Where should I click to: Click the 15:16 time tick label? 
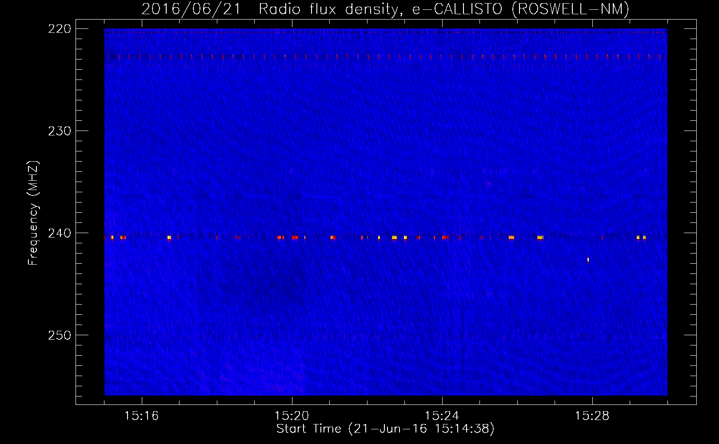pyautogui.click(x=141, y=416)
